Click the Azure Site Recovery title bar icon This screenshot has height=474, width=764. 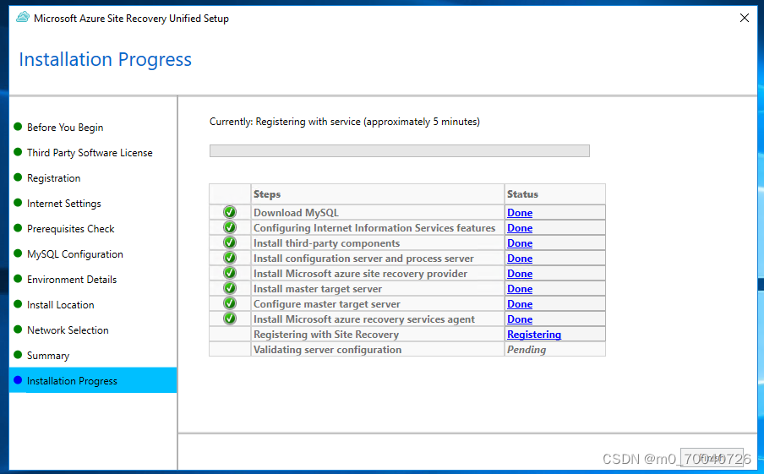[23, 18]
